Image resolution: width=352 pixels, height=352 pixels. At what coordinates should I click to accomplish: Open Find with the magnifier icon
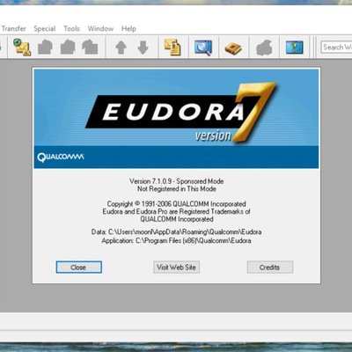(203, 48)
